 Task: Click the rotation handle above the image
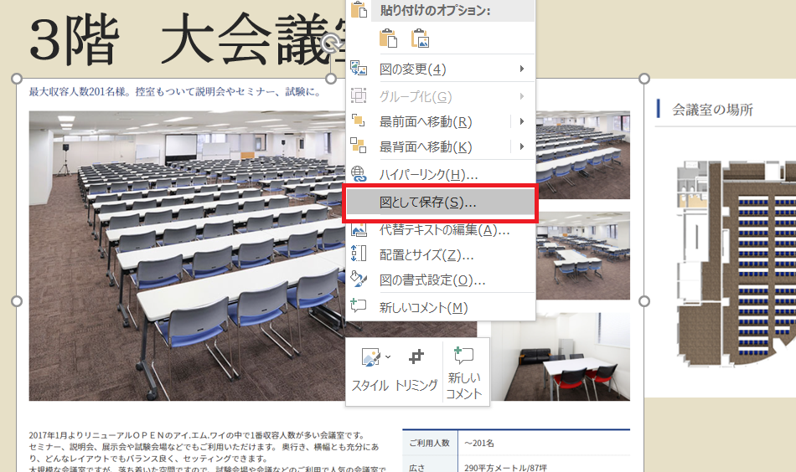pyautogui.click(x=331, y=44)
